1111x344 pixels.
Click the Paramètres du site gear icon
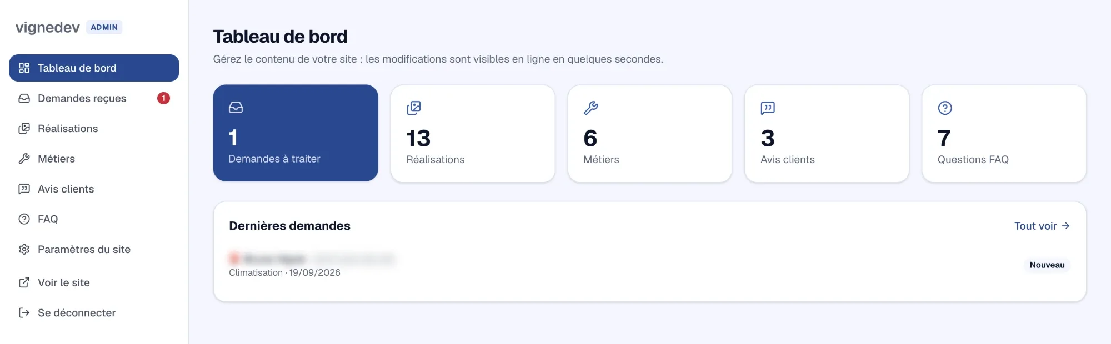point(24,250)
